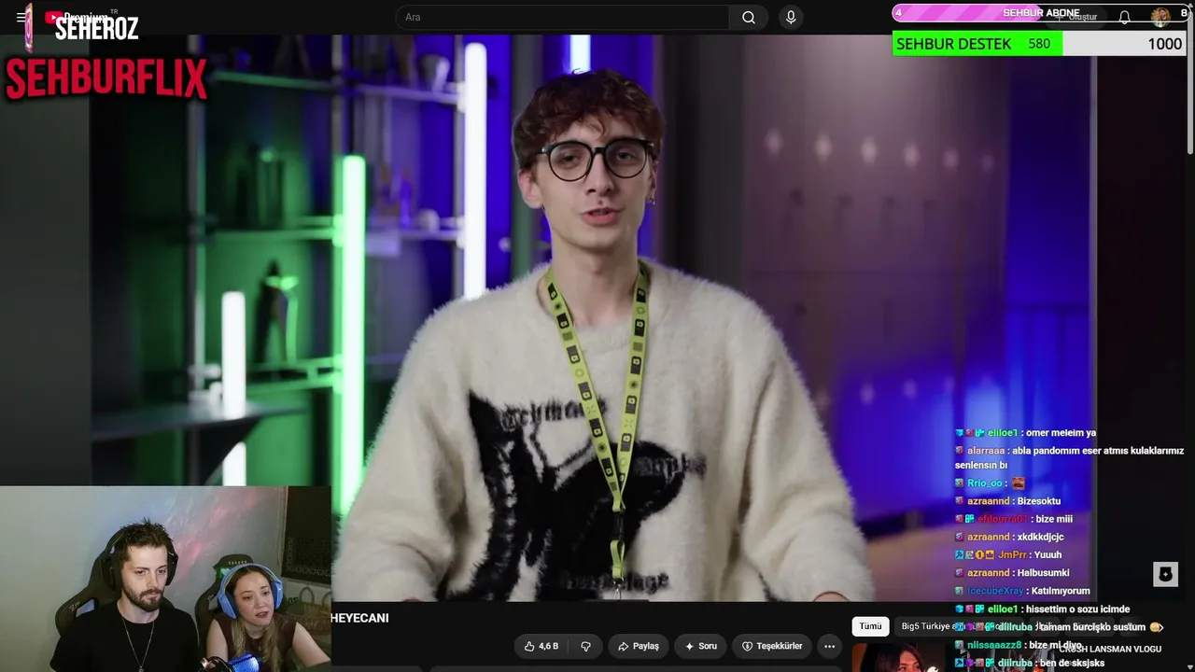Image resolution: width=1195 pixels, height=672 pixels.
Task: Open the YouTube hamburger guide menu
Action: click(21, 18)
